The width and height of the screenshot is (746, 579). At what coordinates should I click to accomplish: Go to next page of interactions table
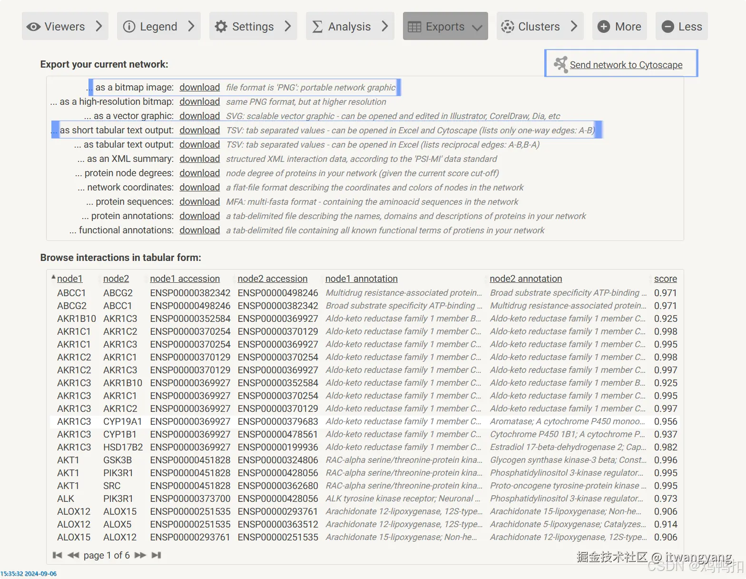coord(140,555)
